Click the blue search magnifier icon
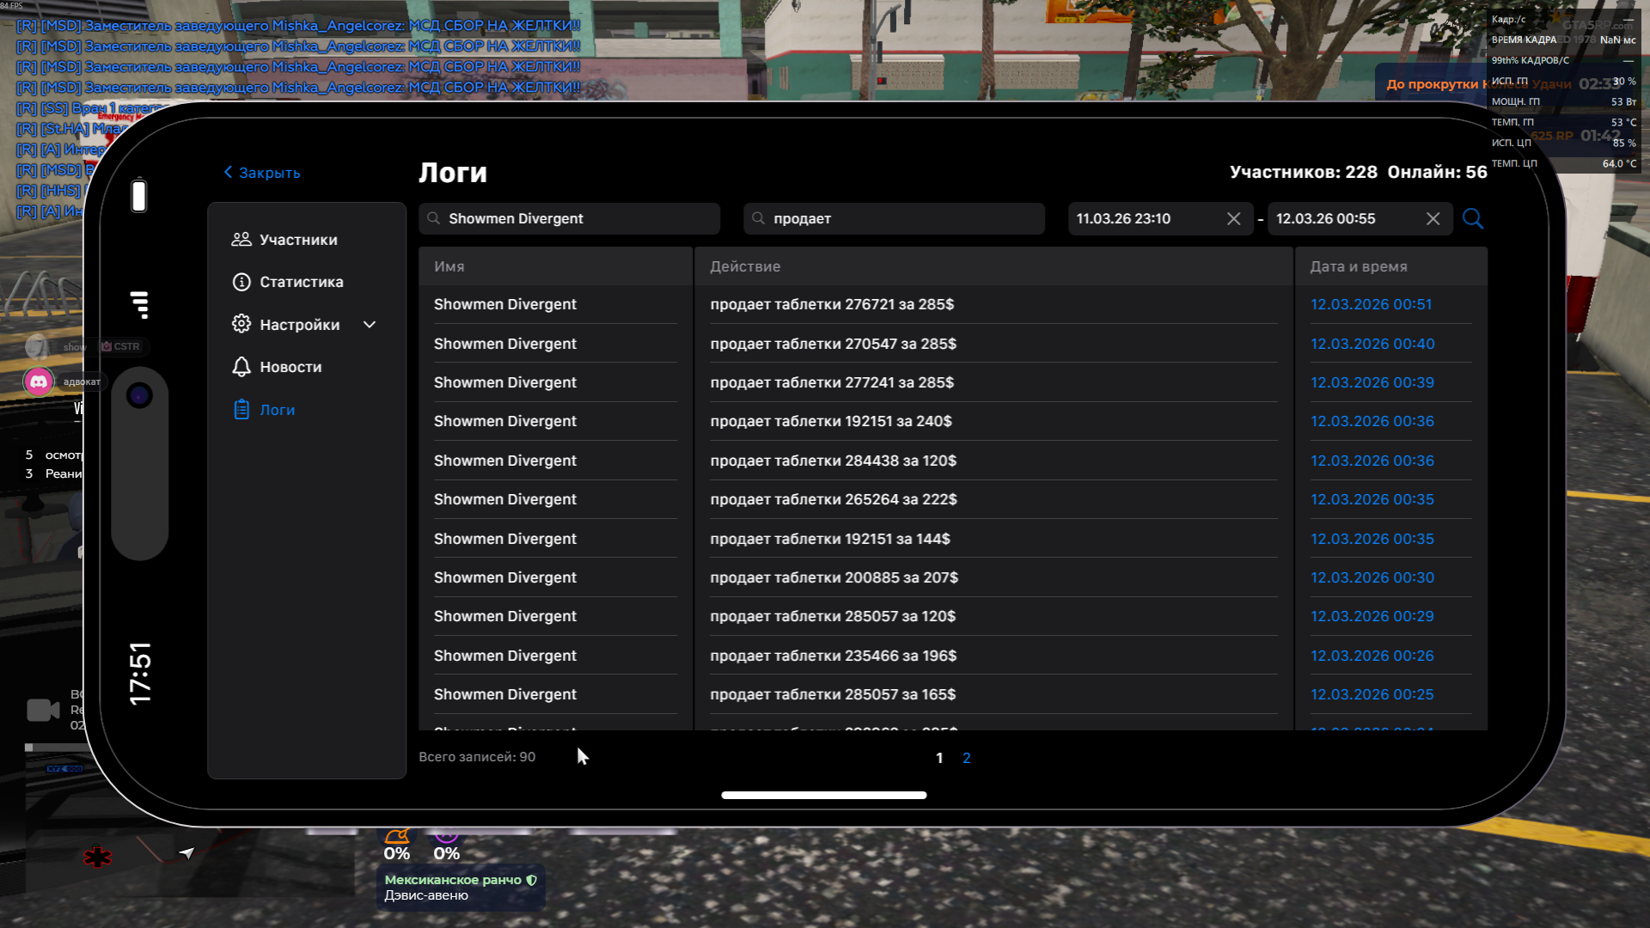Viewport: 1650px width, 928px height. click(x=1472, y=218)
